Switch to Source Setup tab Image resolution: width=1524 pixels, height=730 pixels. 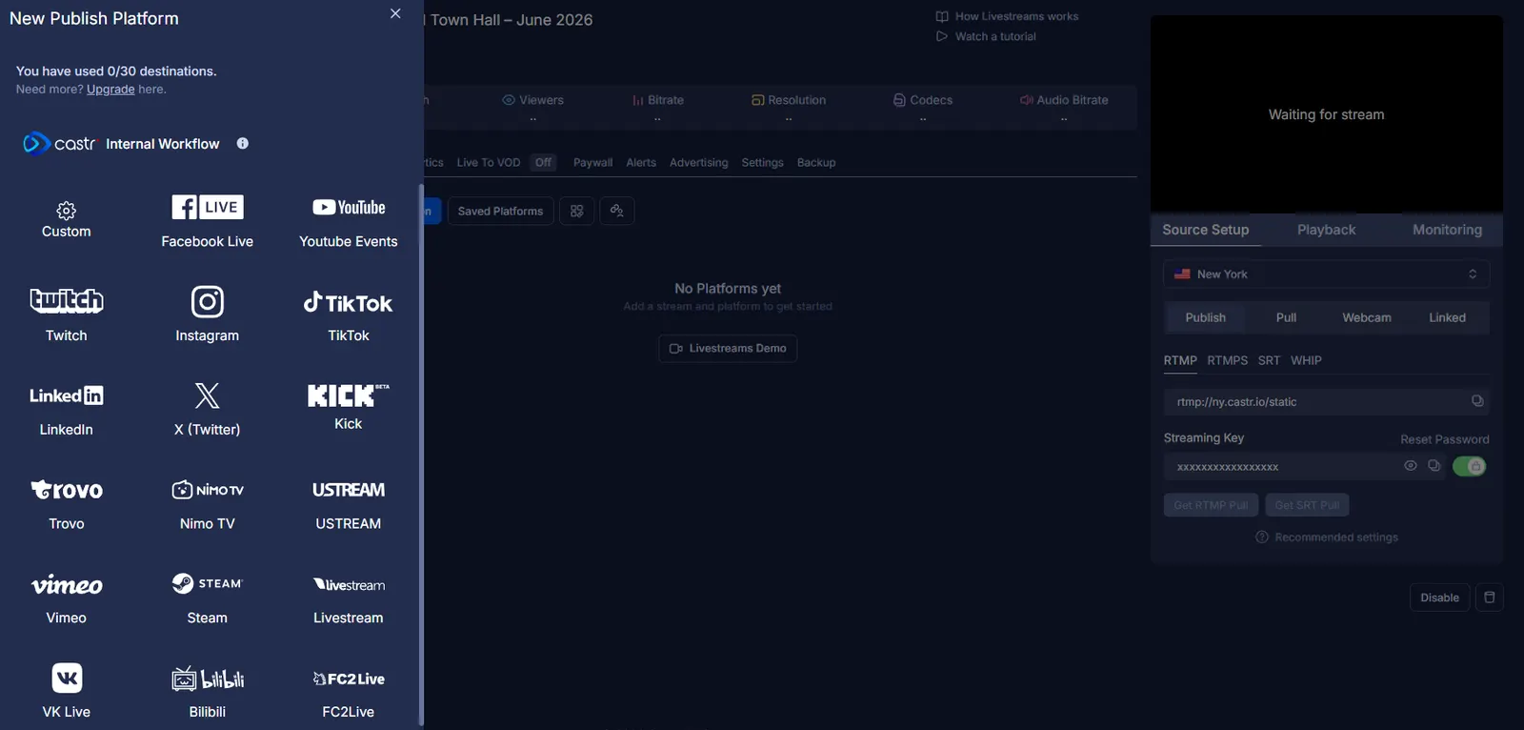[1205, 230]
